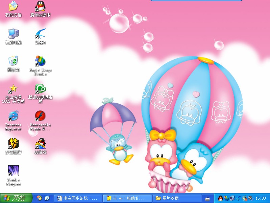Open the 我的文档 folder icon

click(x=13, y=6)
